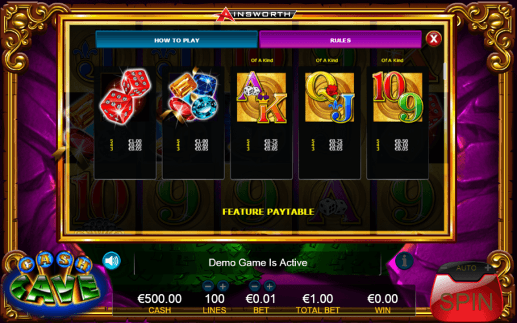Open the info paytable icon

404,260
